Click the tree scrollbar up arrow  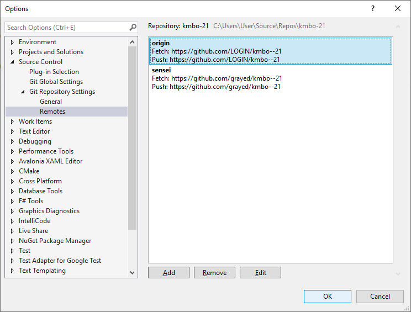point(133,42)
